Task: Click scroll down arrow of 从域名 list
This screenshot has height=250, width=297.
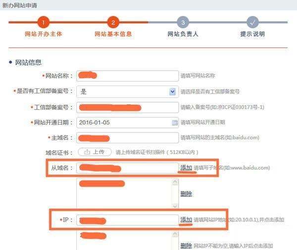Action: click(175, 206)
